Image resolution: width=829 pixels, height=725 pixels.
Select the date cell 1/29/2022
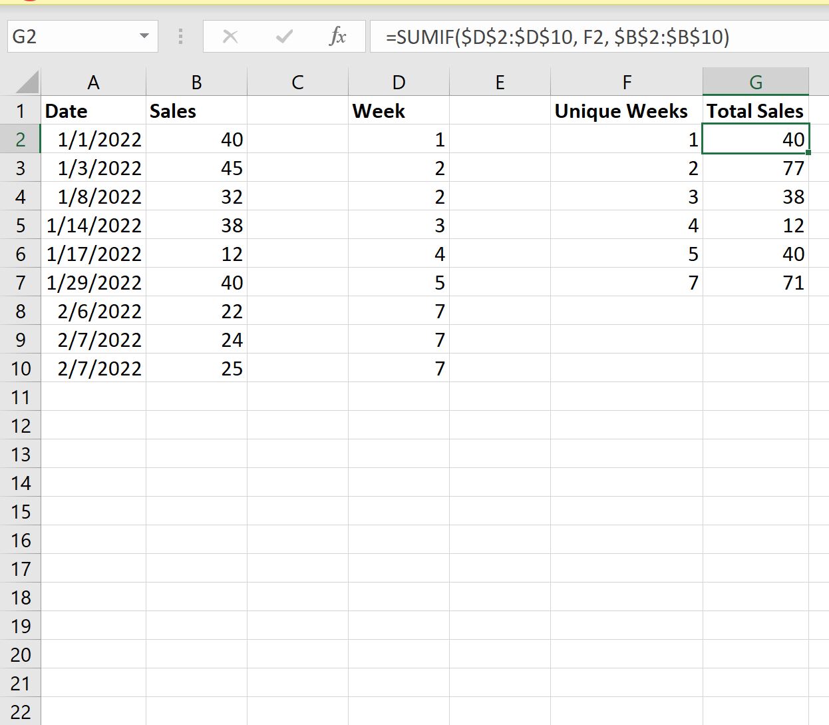(93, 282)
